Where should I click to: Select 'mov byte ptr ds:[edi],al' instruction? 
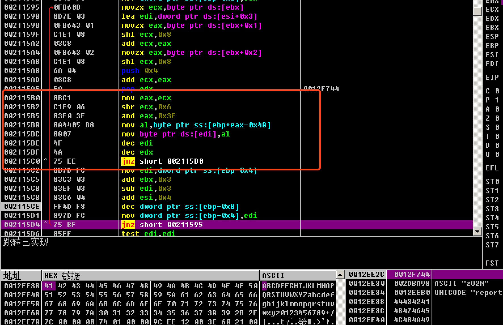pyautogui.click(x=176, y=134)
